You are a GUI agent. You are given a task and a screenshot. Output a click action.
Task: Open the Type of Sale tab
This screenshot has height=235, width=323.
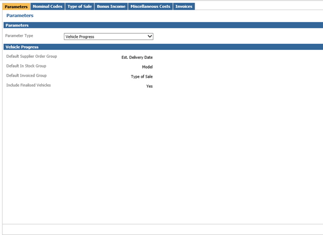[x=79, y=6]
